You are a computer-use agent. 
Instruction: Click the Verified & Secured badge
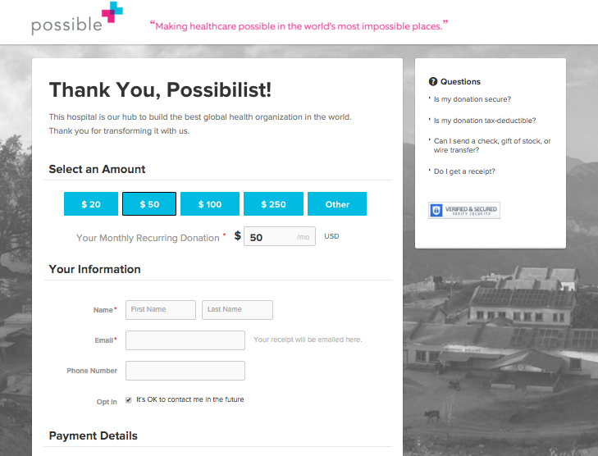[463, 210]
